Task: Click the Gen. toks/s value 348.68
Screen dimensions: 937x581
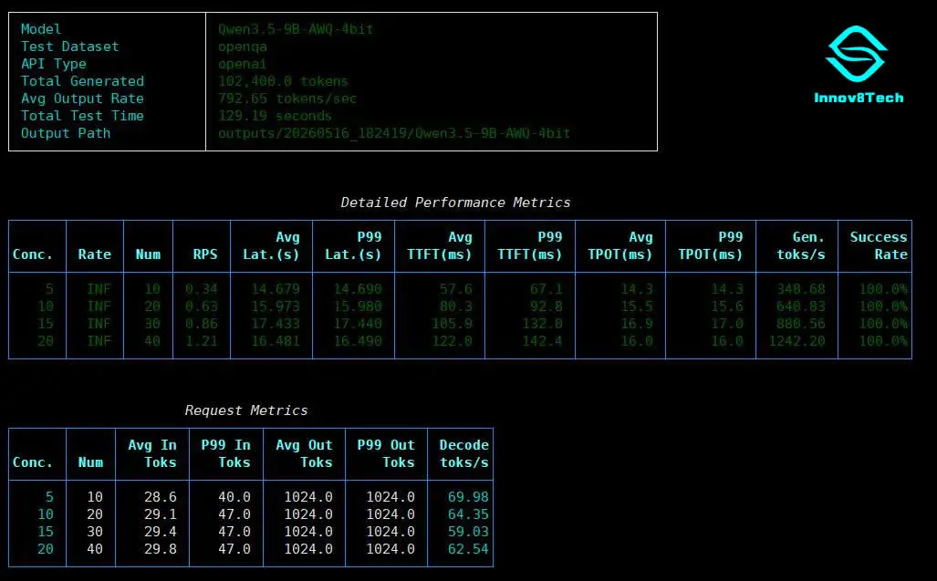Action: pos(801,289)
